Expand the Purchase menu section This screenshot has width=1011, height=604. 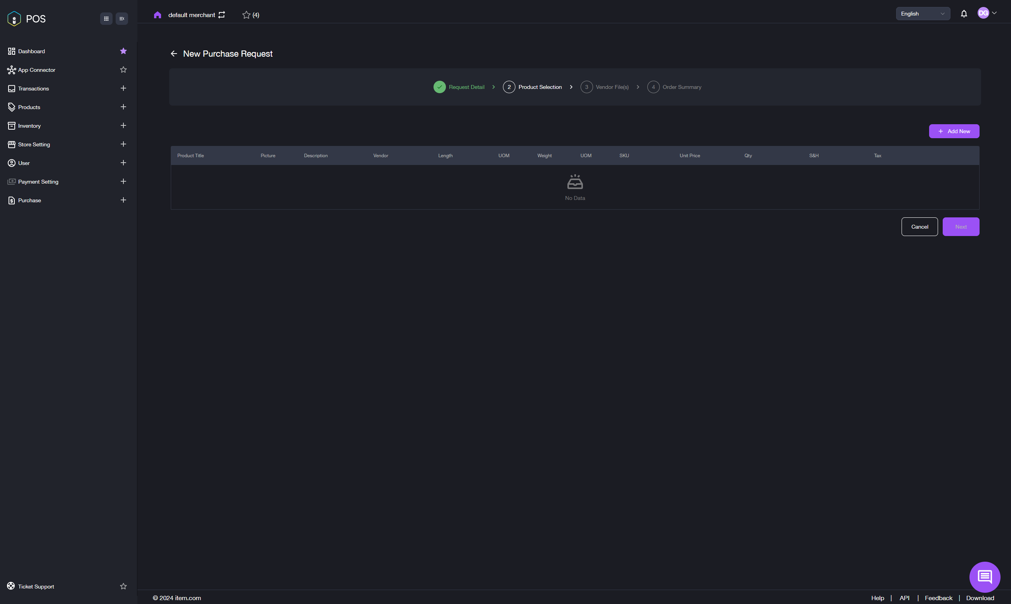pyautogui.click(x=123, y=200)
